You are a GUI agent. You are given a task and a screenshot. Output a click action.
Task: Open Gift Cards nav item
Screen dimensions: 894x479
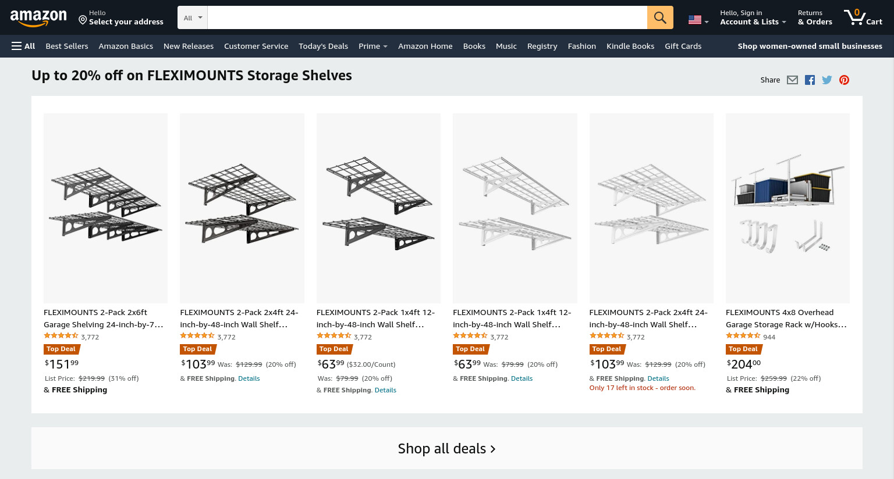(683, 46)
